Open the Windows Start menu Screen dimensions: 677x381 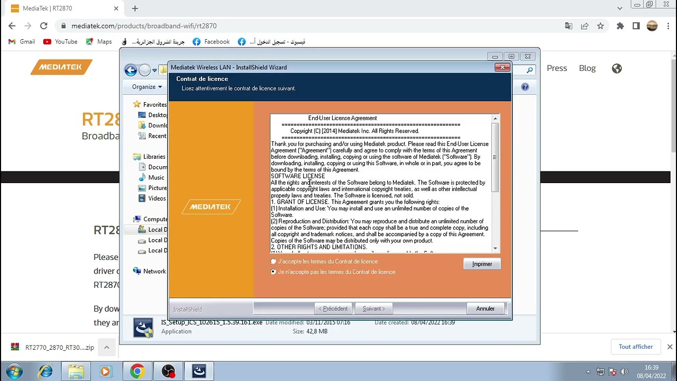point(14,371)
